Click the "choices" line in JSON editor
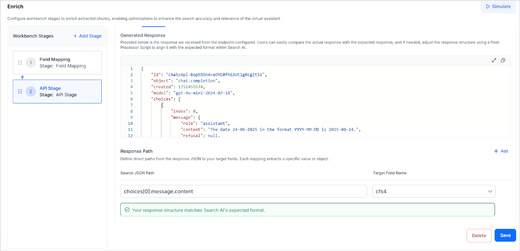This screenshot has height=251, width=520. pos(165,99)
